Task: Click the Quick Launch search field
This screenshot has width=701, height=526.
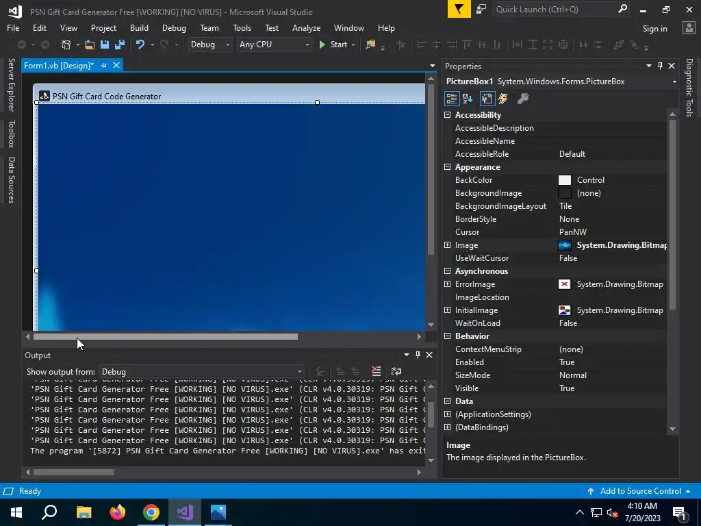Action: coord(556,9)
